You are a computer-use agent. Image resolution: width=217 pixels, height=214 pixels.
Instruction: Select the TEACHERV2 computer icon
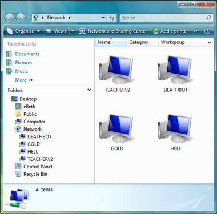coord(117,70)
